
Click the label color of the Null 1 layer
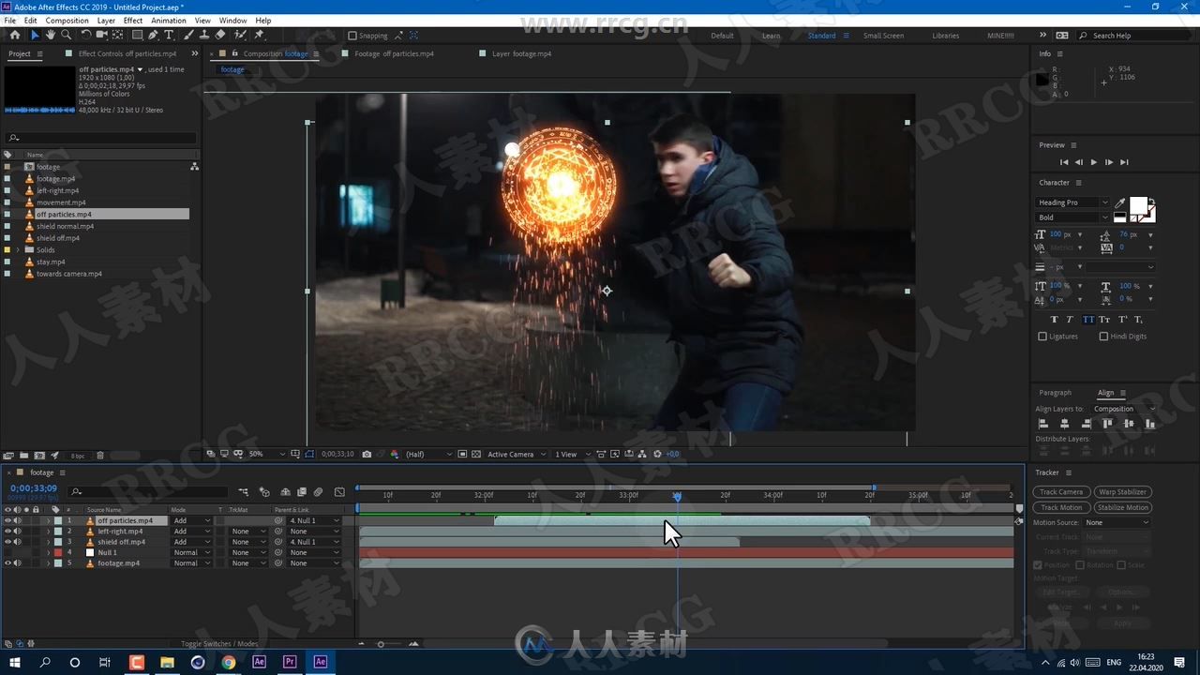coord(56,553)
